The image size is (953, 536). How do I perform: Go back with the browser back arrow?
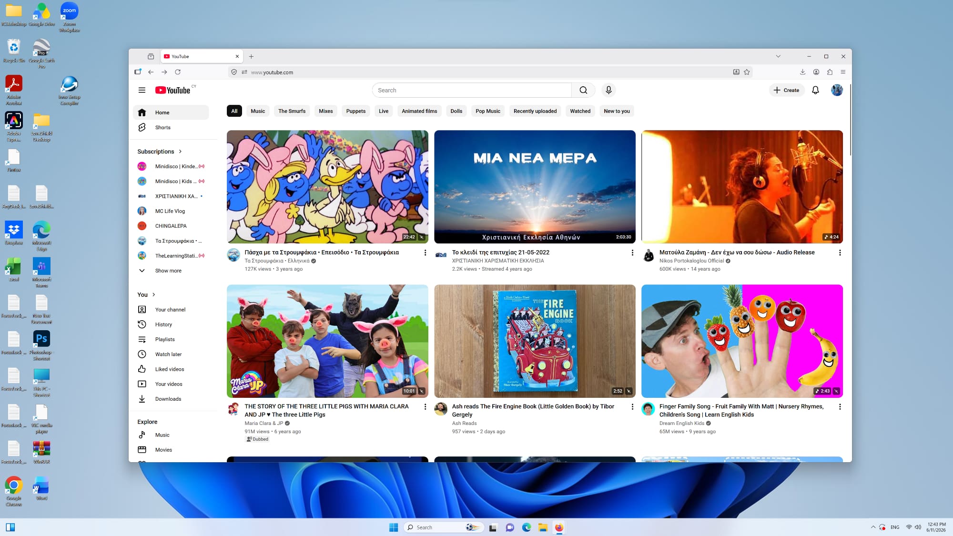click(151, 72)
